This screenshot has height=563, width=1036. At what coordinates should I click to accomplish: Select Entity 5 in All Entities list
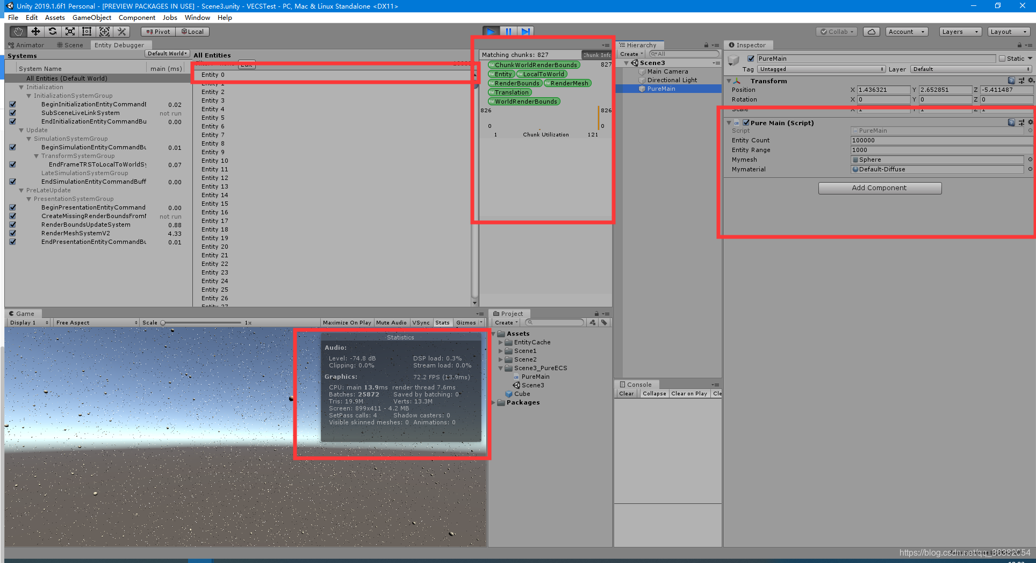click(x=213, y=117)
